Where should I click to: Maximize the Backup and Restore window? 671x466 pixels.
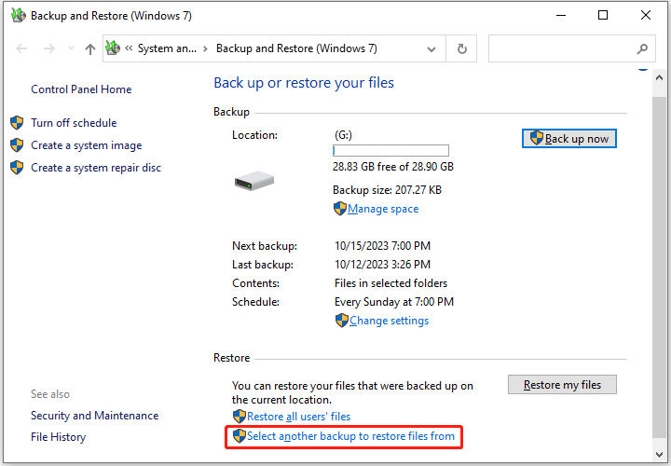point(603,16)
